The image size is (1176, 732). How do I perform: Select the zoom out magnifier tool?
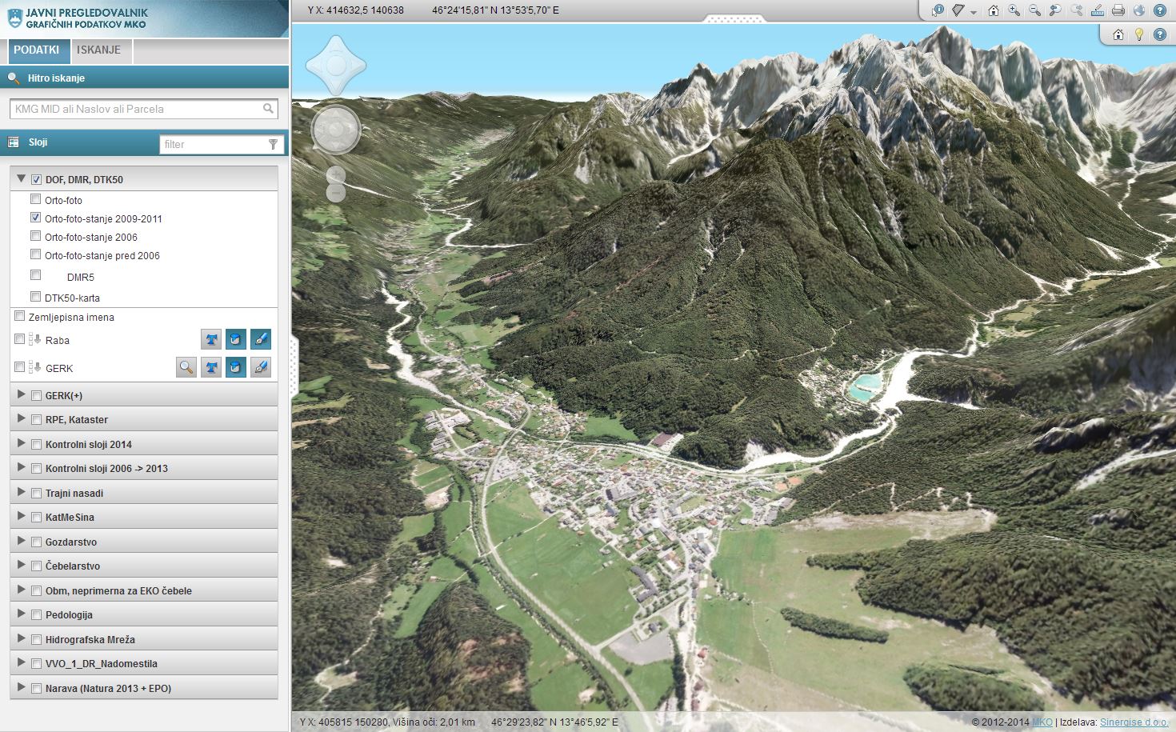1034,10
